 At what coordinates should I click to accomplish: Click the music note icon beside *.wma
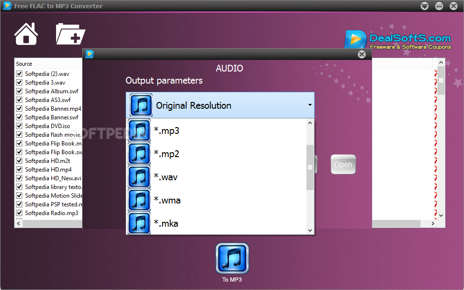point(139,200)
